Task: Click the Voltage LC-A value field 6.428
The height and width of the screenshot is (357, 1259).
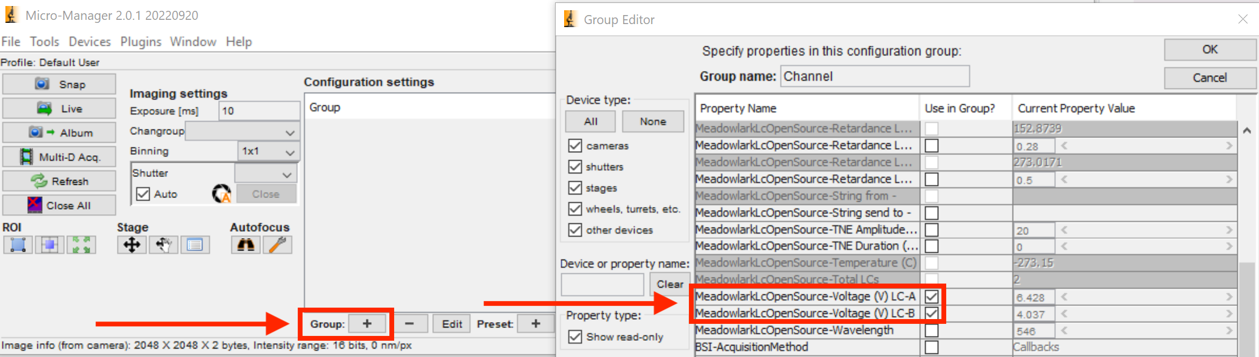Action: 1034,297
